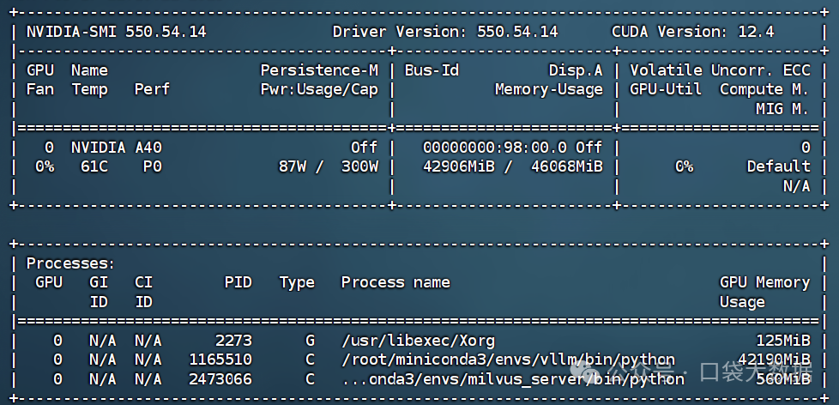Click the 125MiB Xorg memory usage
This screenshot has width=839, height=405.
click(782, 340)
